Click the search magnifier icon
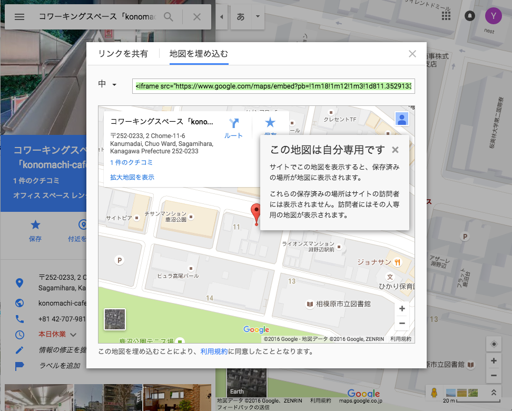This screenshot has height=411, width=512. [x=169, y=17]
